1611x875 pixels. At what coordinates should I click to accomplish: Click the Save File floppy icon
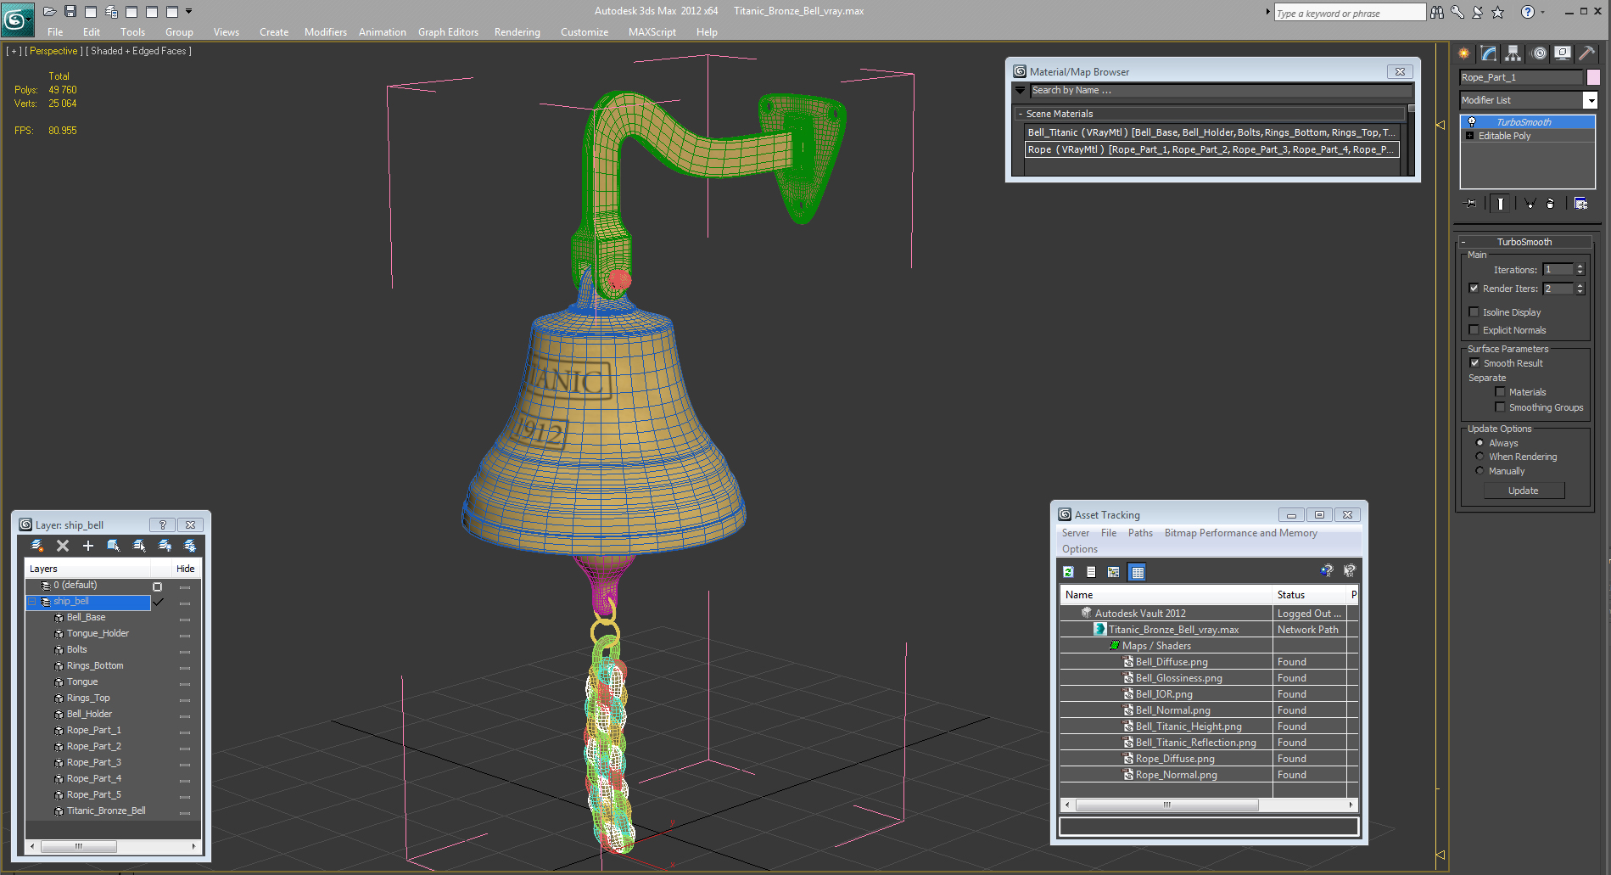coord(70,11)
